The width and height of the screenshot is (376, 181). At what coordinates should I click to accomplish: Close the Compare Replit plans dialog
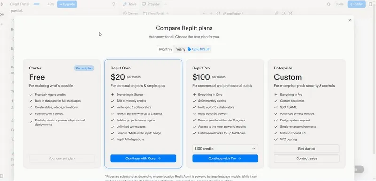pos(349,20)
